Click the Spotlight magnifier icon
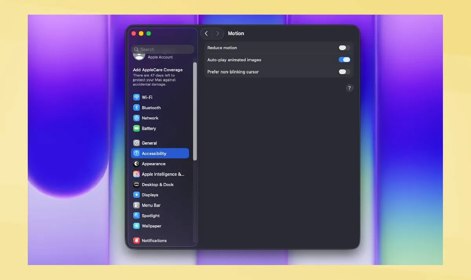This screenshot has height=280, width=471. [x=136, y=216]
